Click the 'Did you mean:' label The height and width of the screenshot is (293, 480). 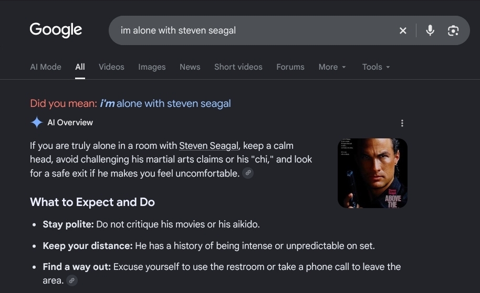pyautogui.click(x=64, y=104)
